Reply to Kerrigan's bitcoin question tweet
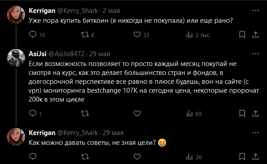The height and width of the screenshot is (164, 267). click(x=33, y=34)
